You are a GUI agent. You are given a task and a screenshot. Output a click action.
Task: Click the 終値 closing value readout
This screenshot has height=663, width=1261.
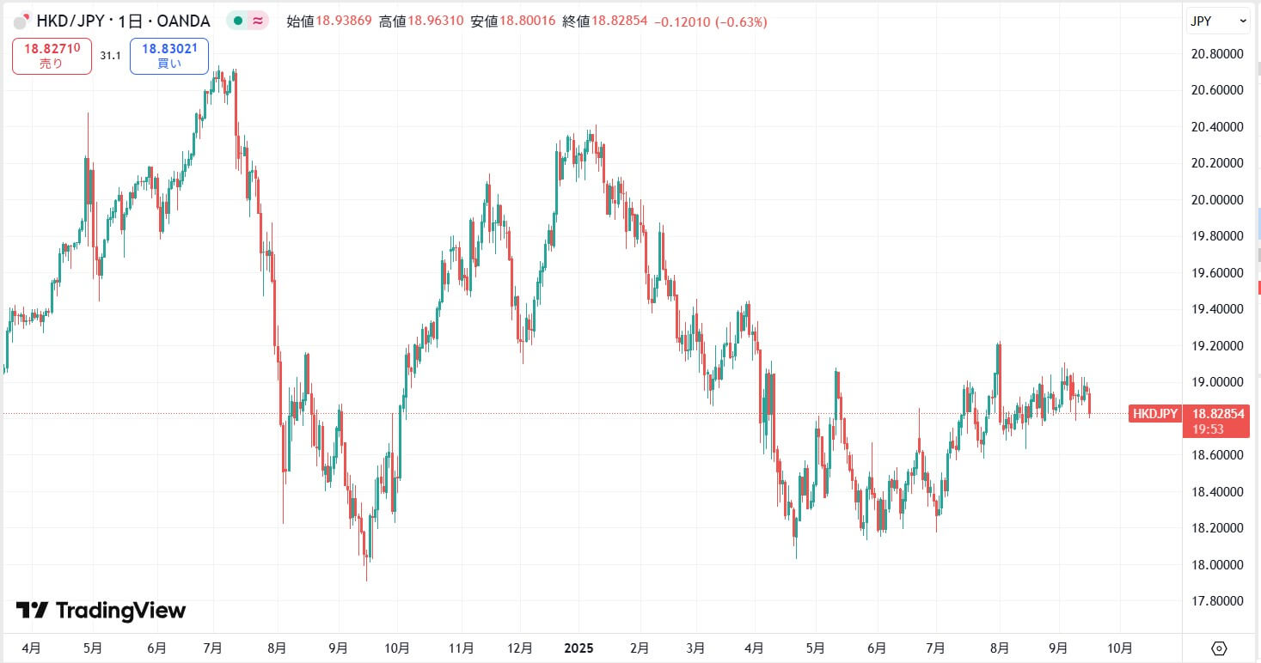click(x=604, y=21)
